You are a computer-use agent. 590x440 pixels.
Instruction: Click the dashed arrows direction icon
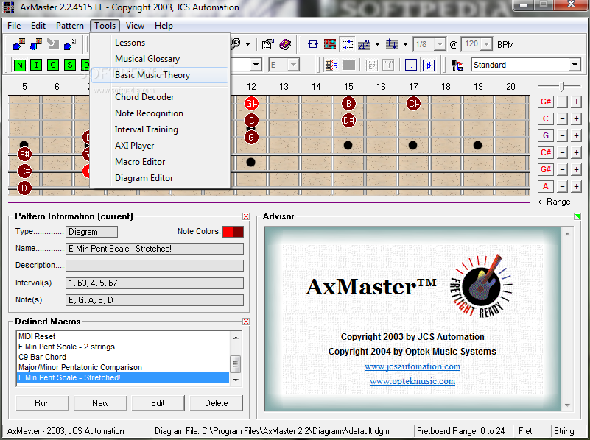coord(347,44)
